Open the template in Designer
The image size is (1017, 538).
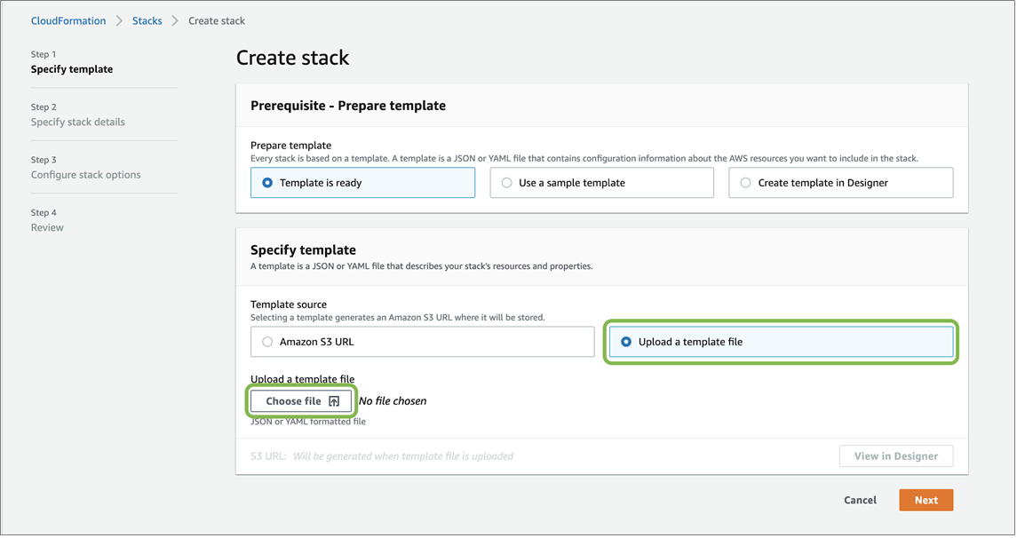[895, 455]
